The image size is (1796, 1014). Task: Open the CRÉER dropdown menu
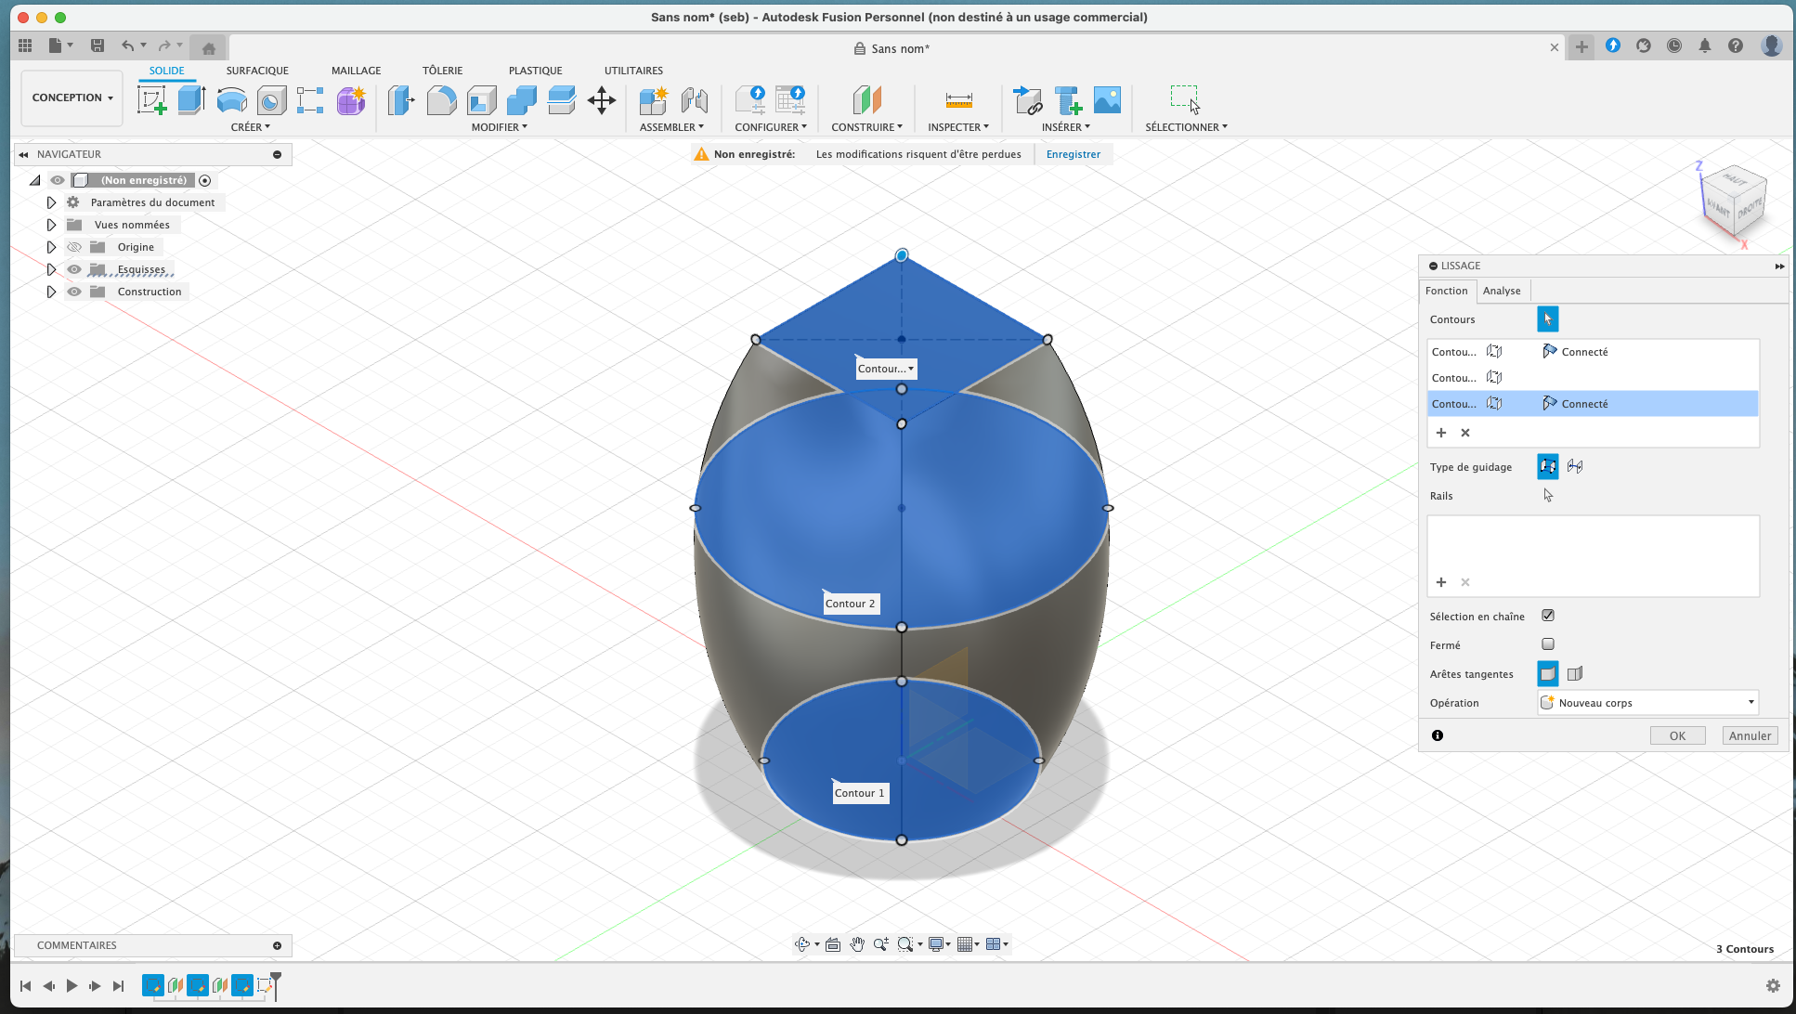coord(251,127)
